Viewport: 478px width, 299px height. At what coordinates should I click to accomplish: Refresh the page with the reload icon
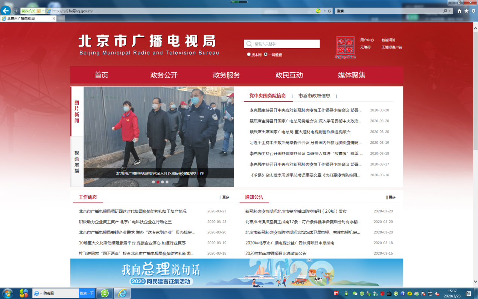[329, 11]
